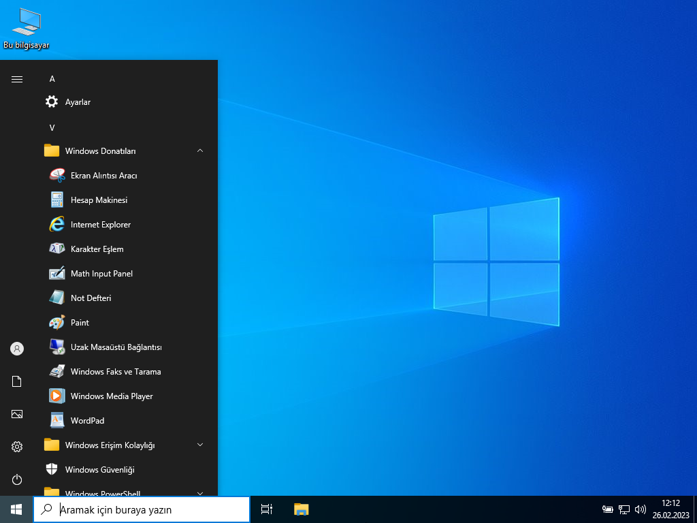Open Settings gear in Start sidebar
697x523 pixels.
(17, 447)
